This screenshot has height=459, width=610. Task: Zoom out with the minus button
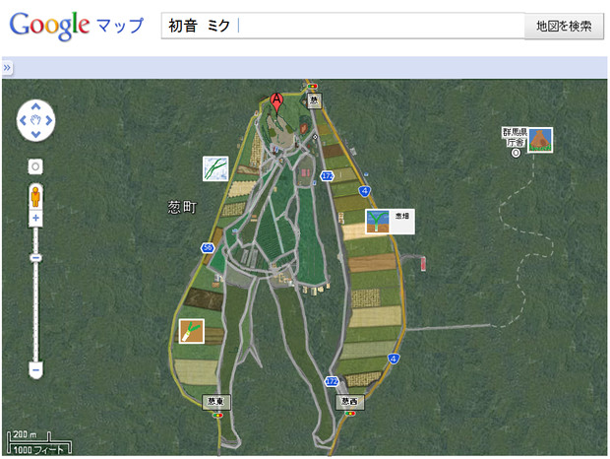click(35, 369)
